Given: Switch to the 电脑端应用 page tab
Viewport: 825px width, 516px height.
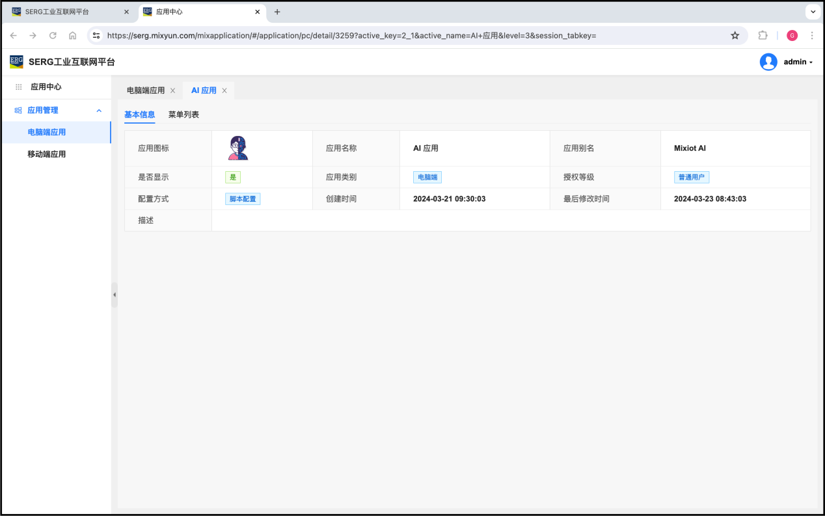Looking at the screenshot, I should 146,90.
